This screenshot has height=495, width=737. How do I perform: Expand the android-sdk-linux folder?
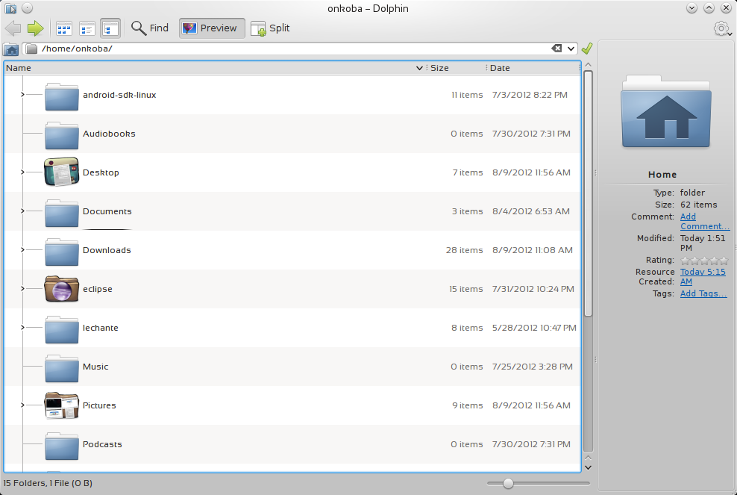22,95
